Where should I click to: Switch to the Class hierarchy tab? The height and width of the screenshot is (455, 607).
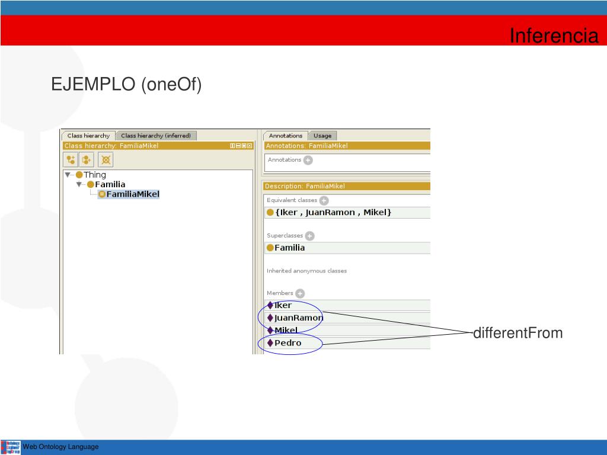(89, 136)
